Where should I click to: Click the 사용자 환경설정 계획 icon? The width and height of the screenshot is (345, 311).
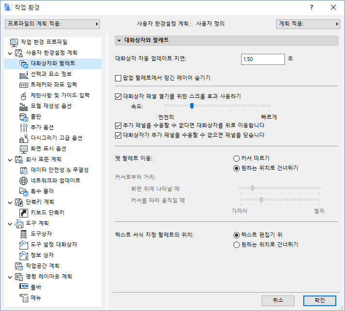click(19, 53)
